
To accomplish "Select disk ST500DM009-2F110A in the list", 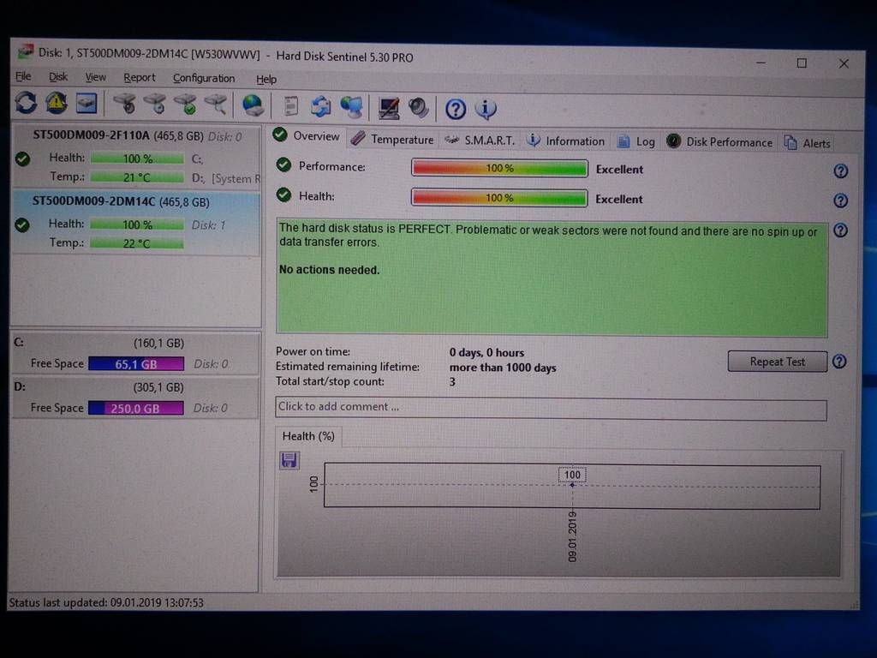I will tap(136, 158).
